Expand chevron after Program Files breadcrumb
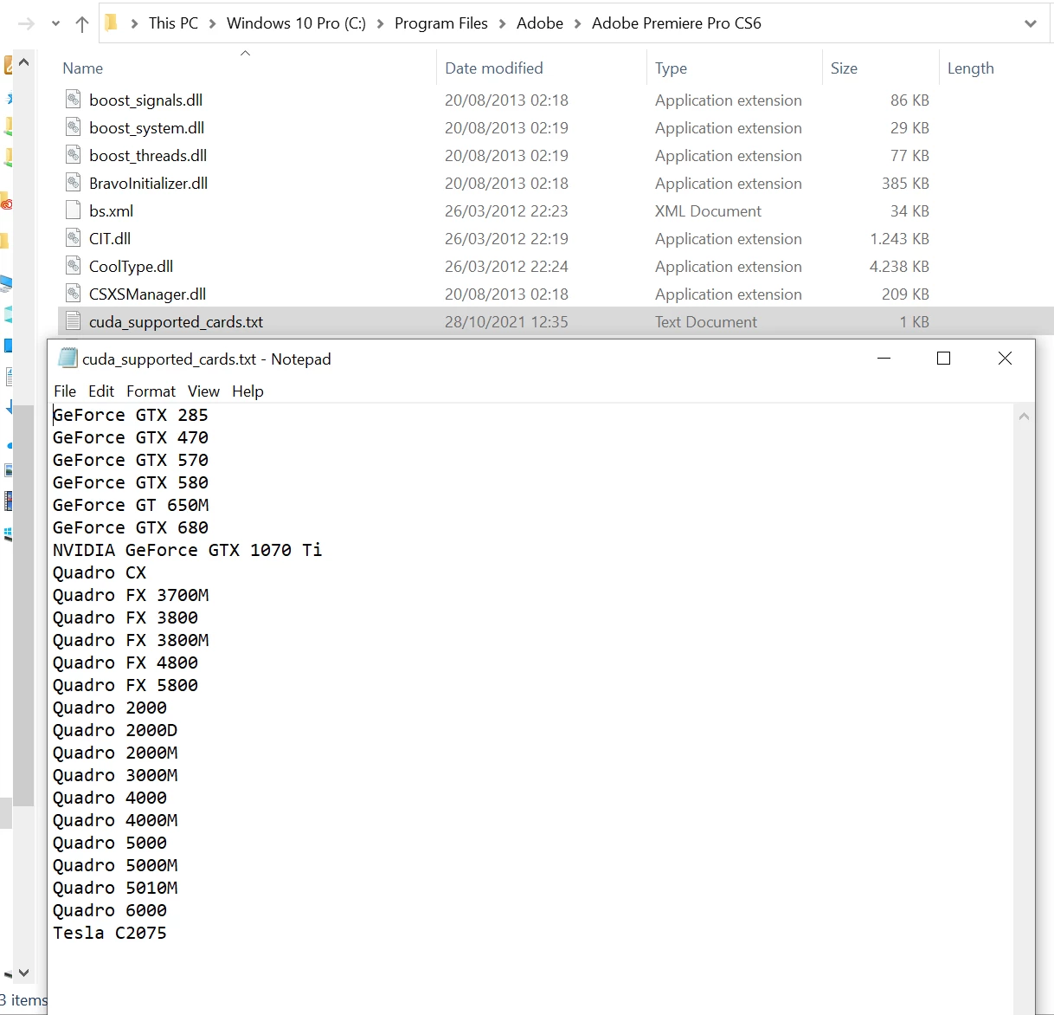This screenshot has width=1054, height=1015. [x=502, y=23]
